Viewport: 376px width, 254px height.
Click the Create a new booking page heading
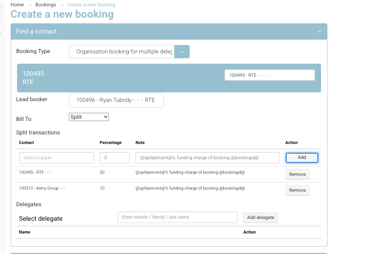pyautogui.click(x=62, y=14)
